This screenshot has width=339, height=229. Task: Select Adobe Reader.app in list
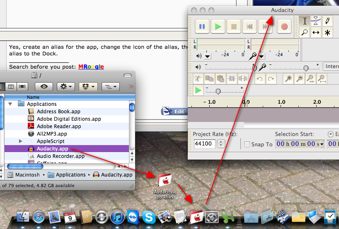pos(67,126)
